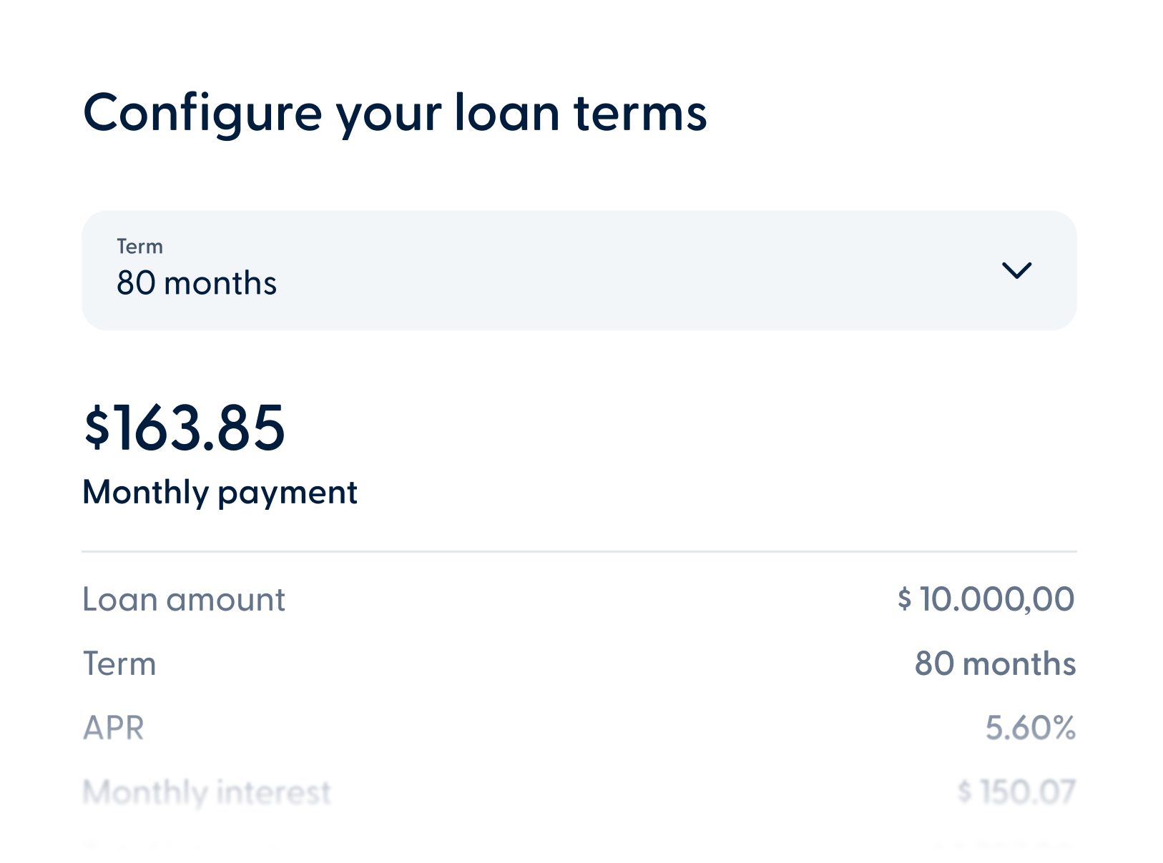Click the dollar sign before 150.07
This screenshot has width=1163, height=863.
(x=965, y=792)
